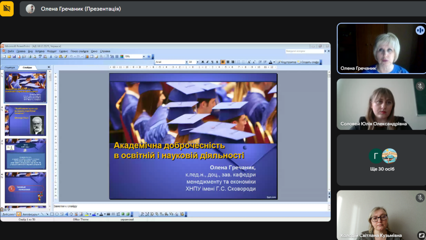Viewport: 426px width, 240px height.
Task: Toggle italic formatting (К) button
Action: point(207,62)
